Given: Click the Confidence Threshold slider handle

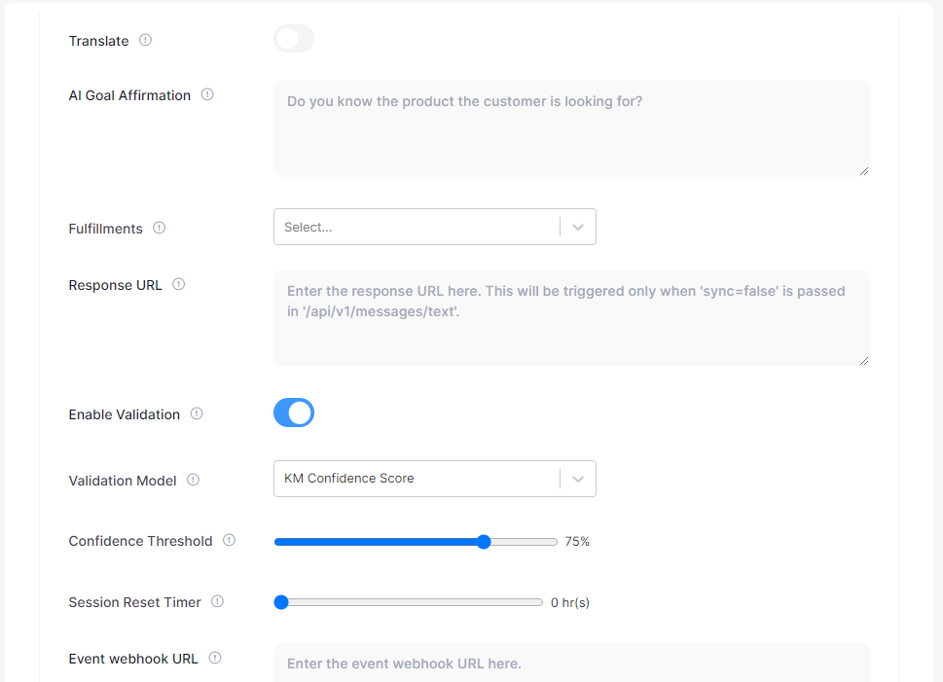Looking at the screenshot, I should 484,542.
